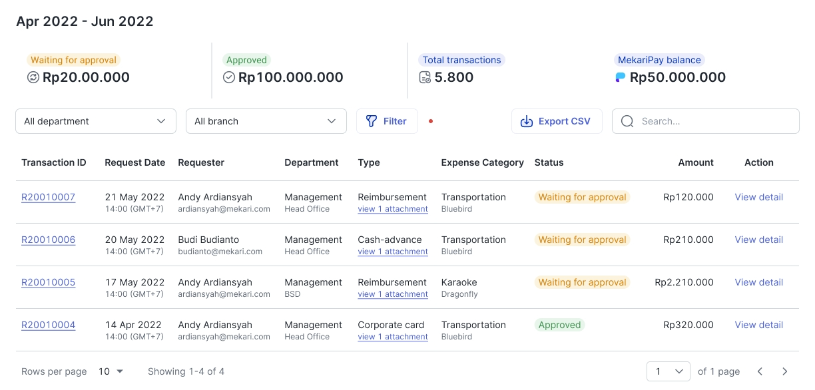815x390 pixels.
Task: Click the Total transactions summary label
Action: pos(461,60)
